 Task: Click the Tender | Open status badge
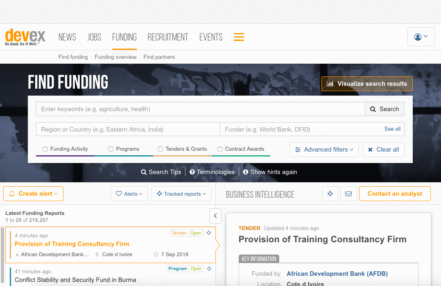(x=186, y=233)
